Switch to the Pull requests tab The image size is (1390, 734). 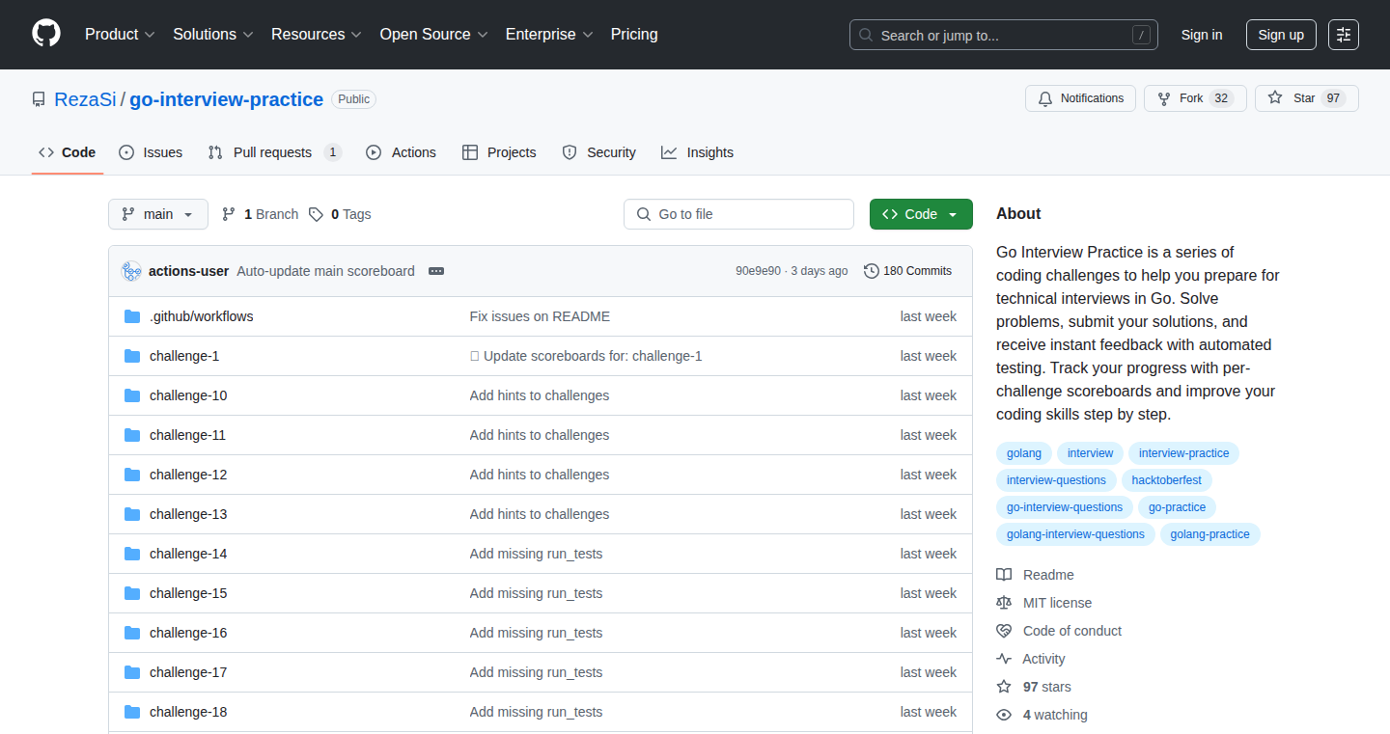point(275,152)
